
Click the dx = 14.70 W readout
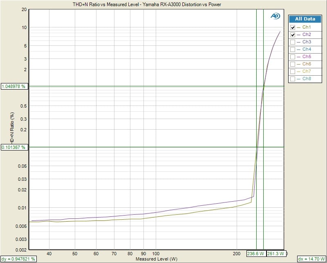pyautogui.click(x=310, y=259)
